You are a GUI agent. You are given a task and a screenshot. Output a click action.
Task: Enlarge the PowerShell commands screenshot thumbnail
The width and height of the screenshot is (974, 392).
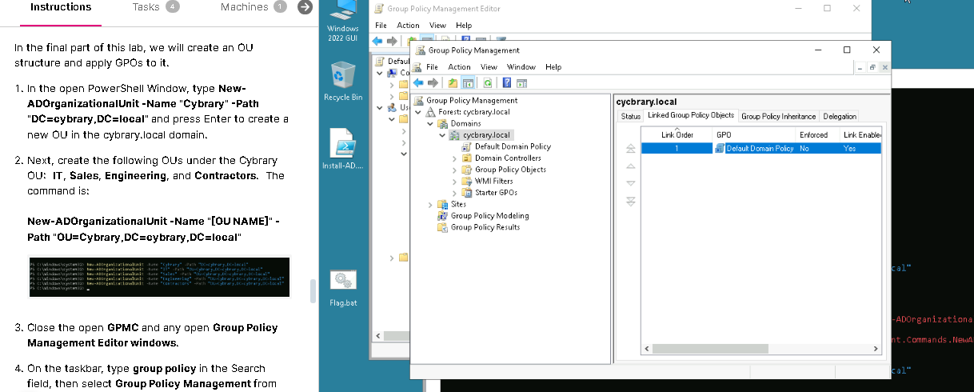[x=158, y=277]
